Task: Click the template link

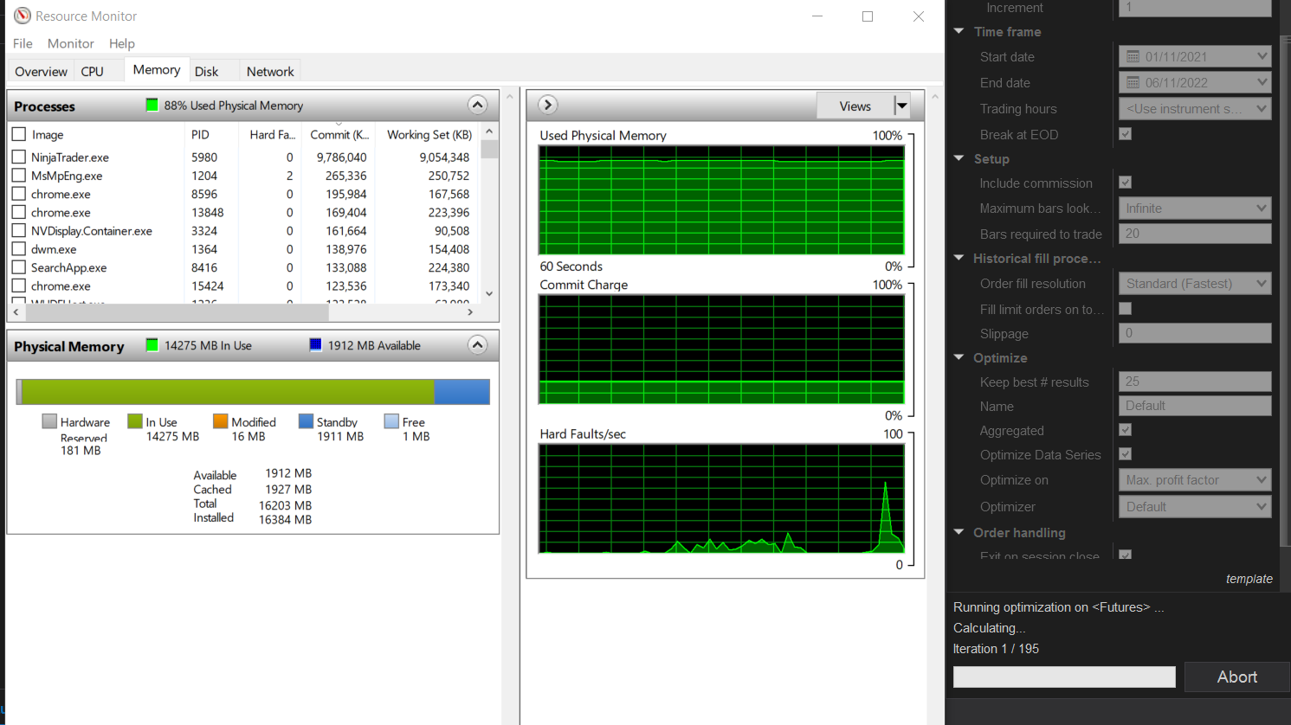Action: [x=1249, y=579]
